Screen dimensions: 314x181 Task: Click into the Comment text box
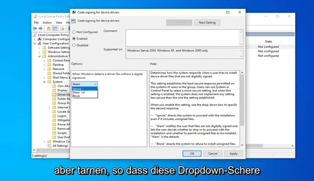(183, 38)
